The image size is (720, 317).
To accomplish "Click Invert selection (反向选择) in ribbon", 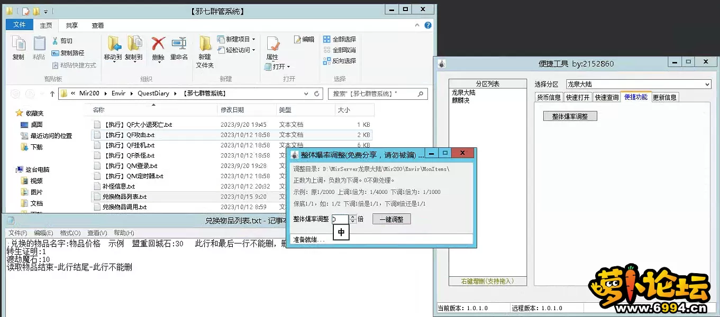I will tap(340, 61).
